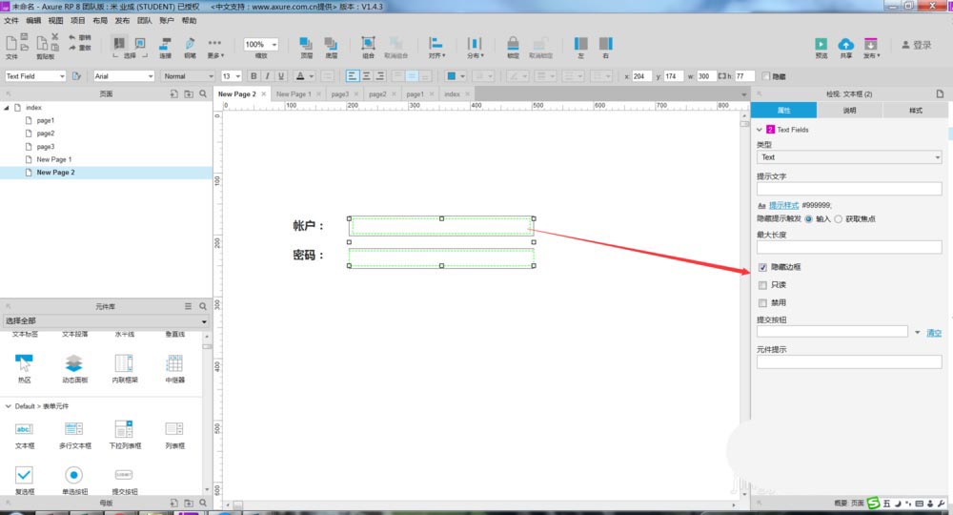Open the font size 13 dropdown
This screenshot has height=515, width=953.
click(231, 76)
